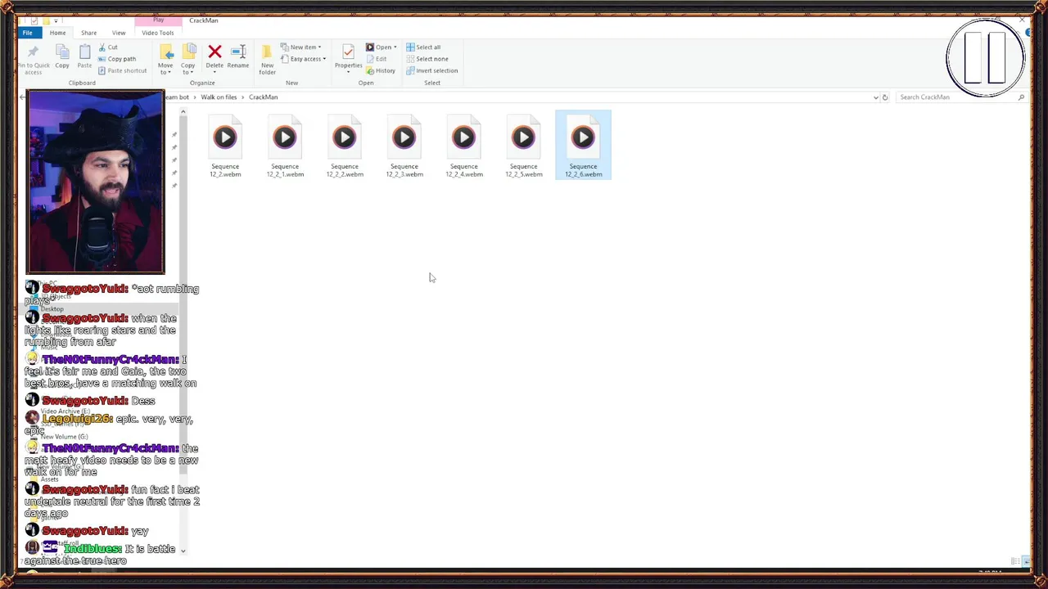Viewport: 1048px width, 589px height.
Task: Select the highlighted Sequence 12_2_6.webm file
Action: (583, 146)
